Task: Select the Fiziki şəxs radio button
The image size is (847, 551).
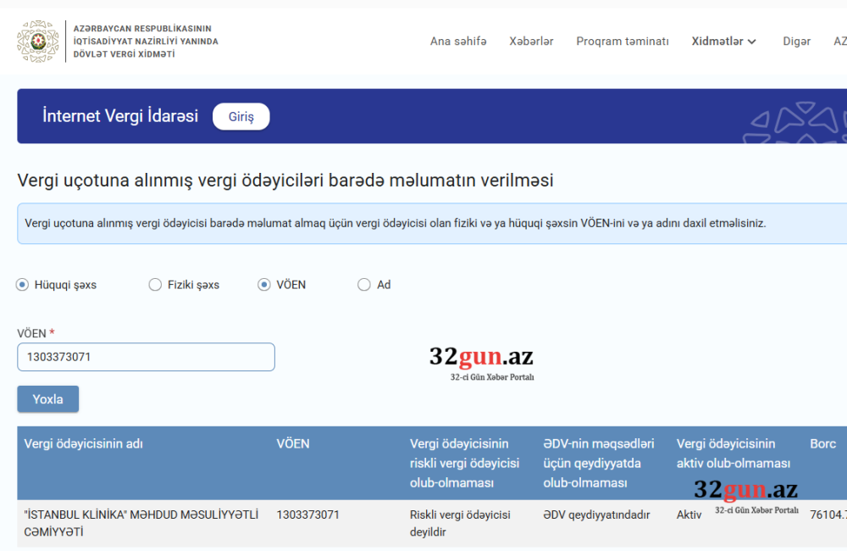Action: point(155,285)
